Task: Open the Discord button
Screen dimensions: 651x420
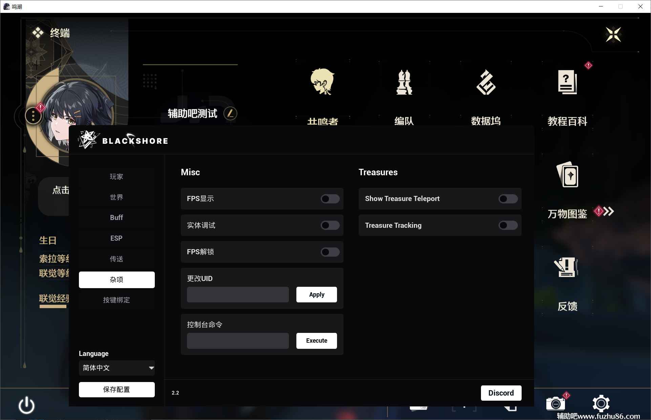Action: tap(501, 393)
